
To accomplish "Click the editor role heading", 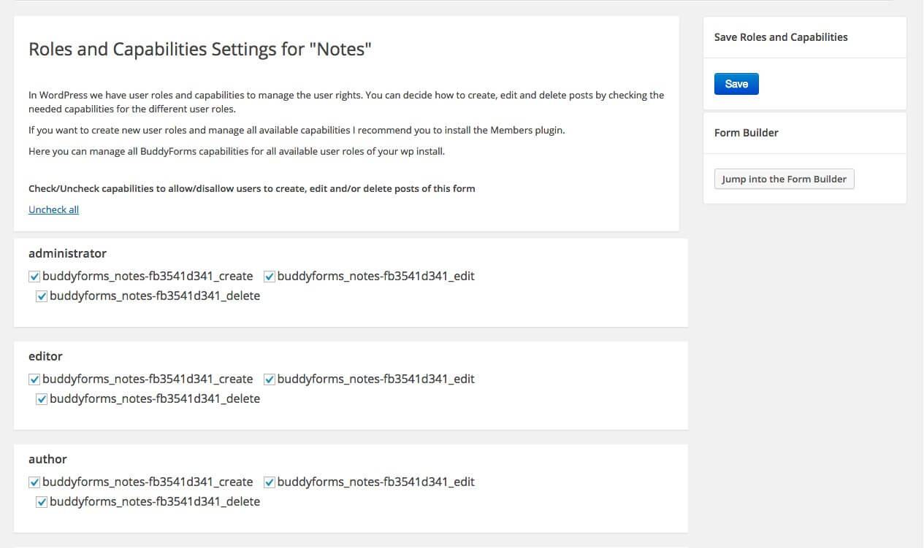I will (x=45, y=356).
